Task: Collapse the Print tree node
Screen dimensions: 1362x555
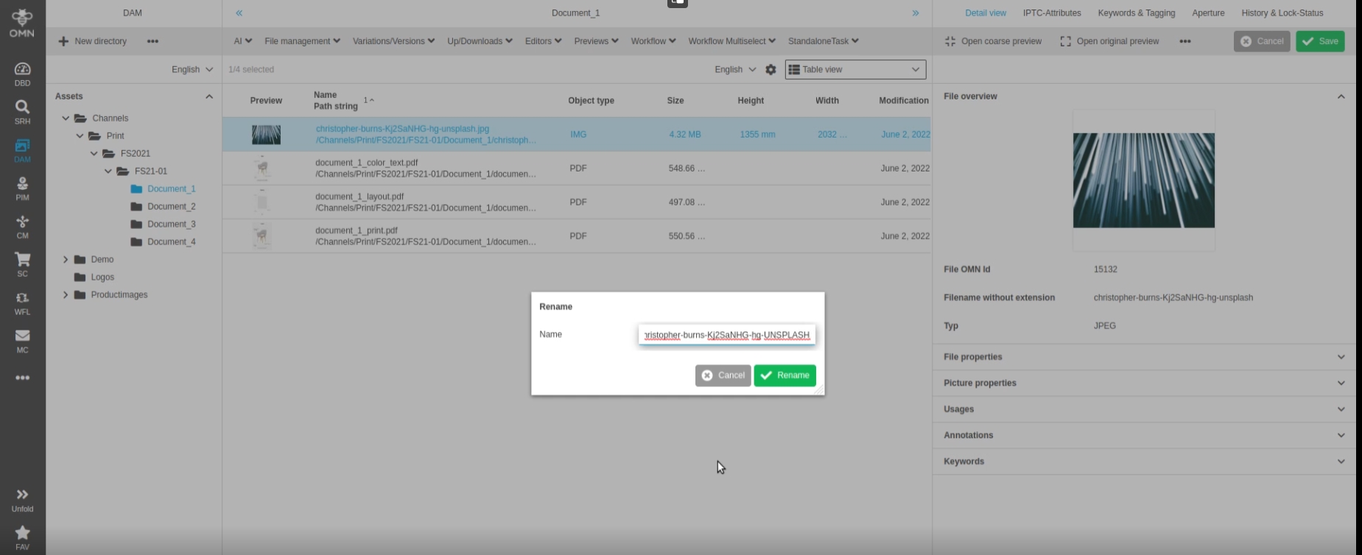Action: pyautogui.click(x=80, y=135)
